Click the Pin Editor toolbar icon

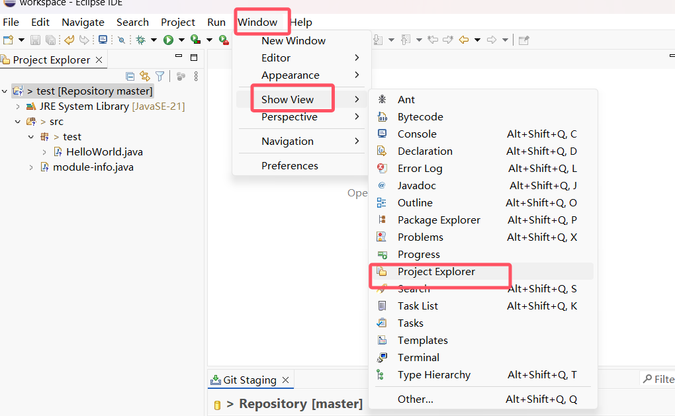[x=524, y=40]
